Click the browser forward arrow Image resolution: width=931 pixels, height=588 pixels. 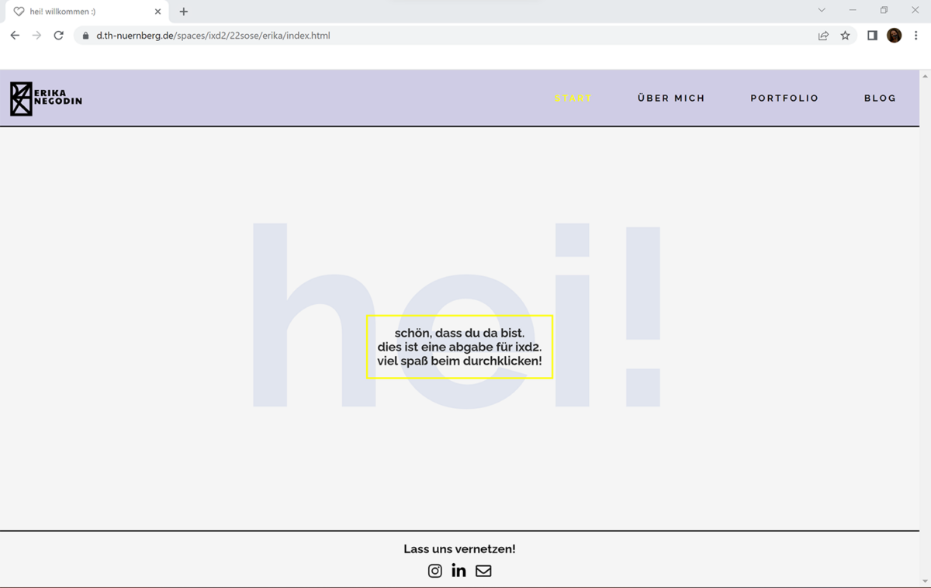click(x=36, y=36)
